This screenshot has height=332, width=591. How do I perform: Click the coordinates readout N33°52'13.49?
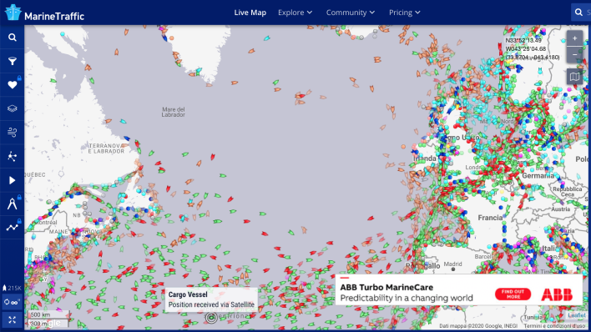[523, 40]
